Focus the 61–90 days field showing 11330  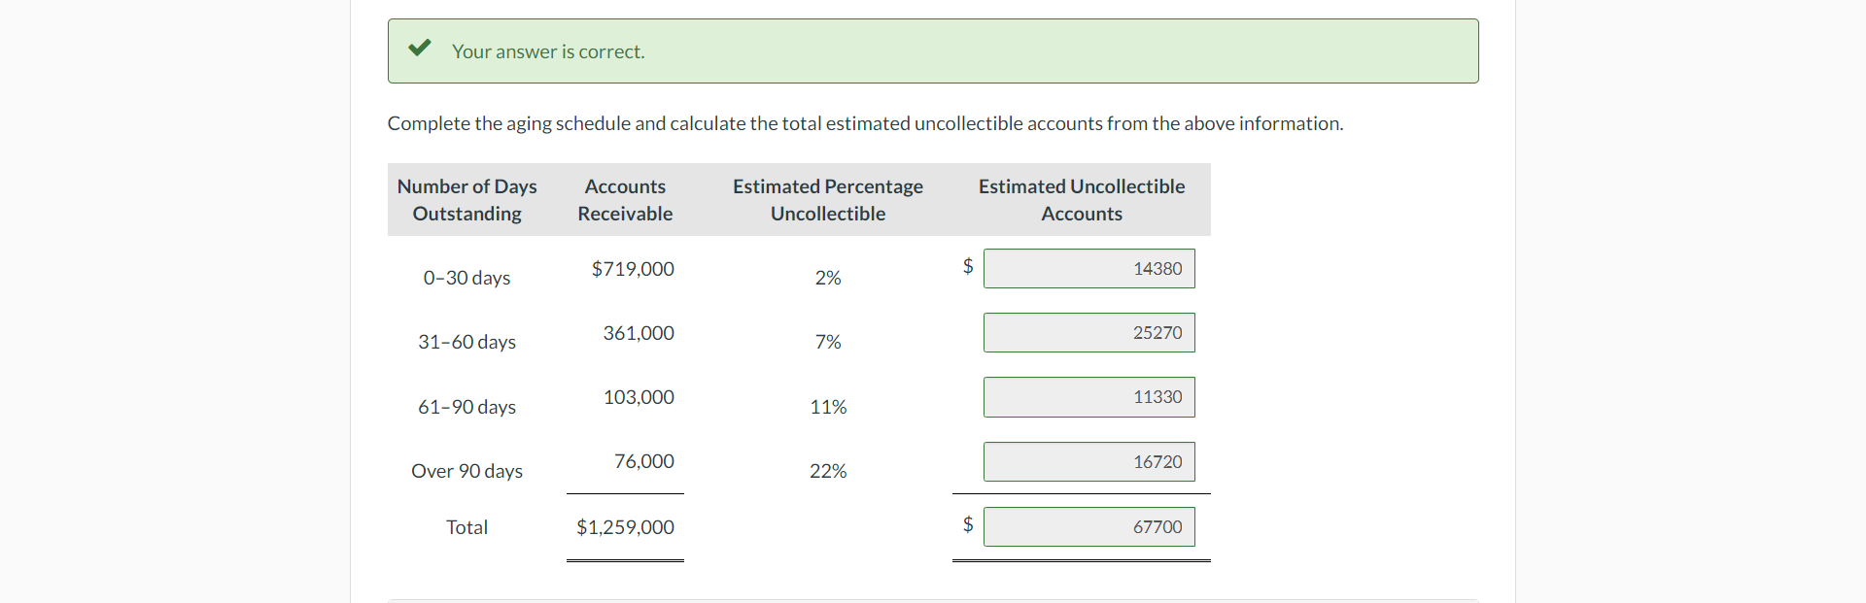tap(1088, 397)
